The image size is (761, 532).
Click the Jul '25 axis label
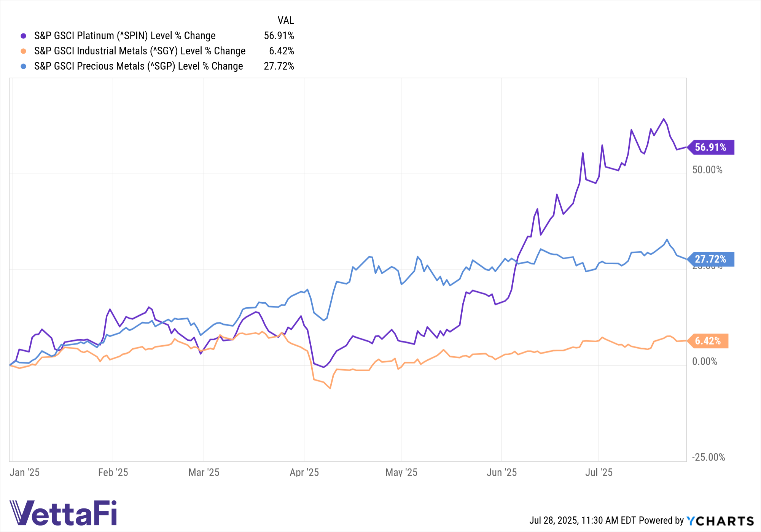(599, 472)
